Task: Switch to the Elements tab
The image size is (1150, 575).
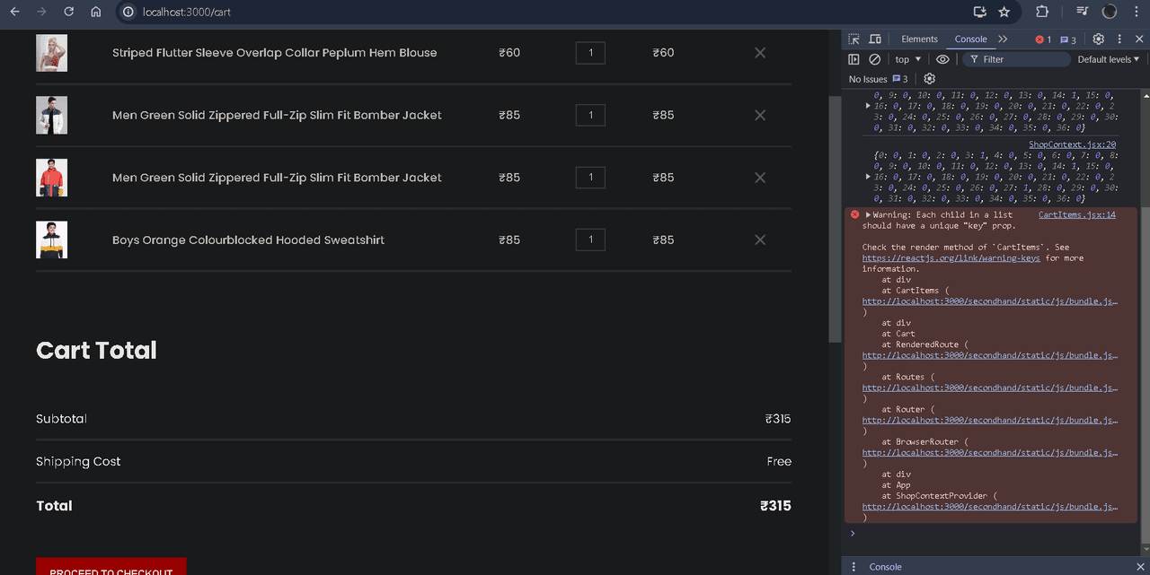Action: 919,39
